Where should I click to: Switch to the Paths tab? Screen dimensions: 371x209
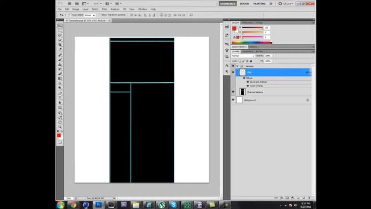pyautogui.click(x=259, y=52)
